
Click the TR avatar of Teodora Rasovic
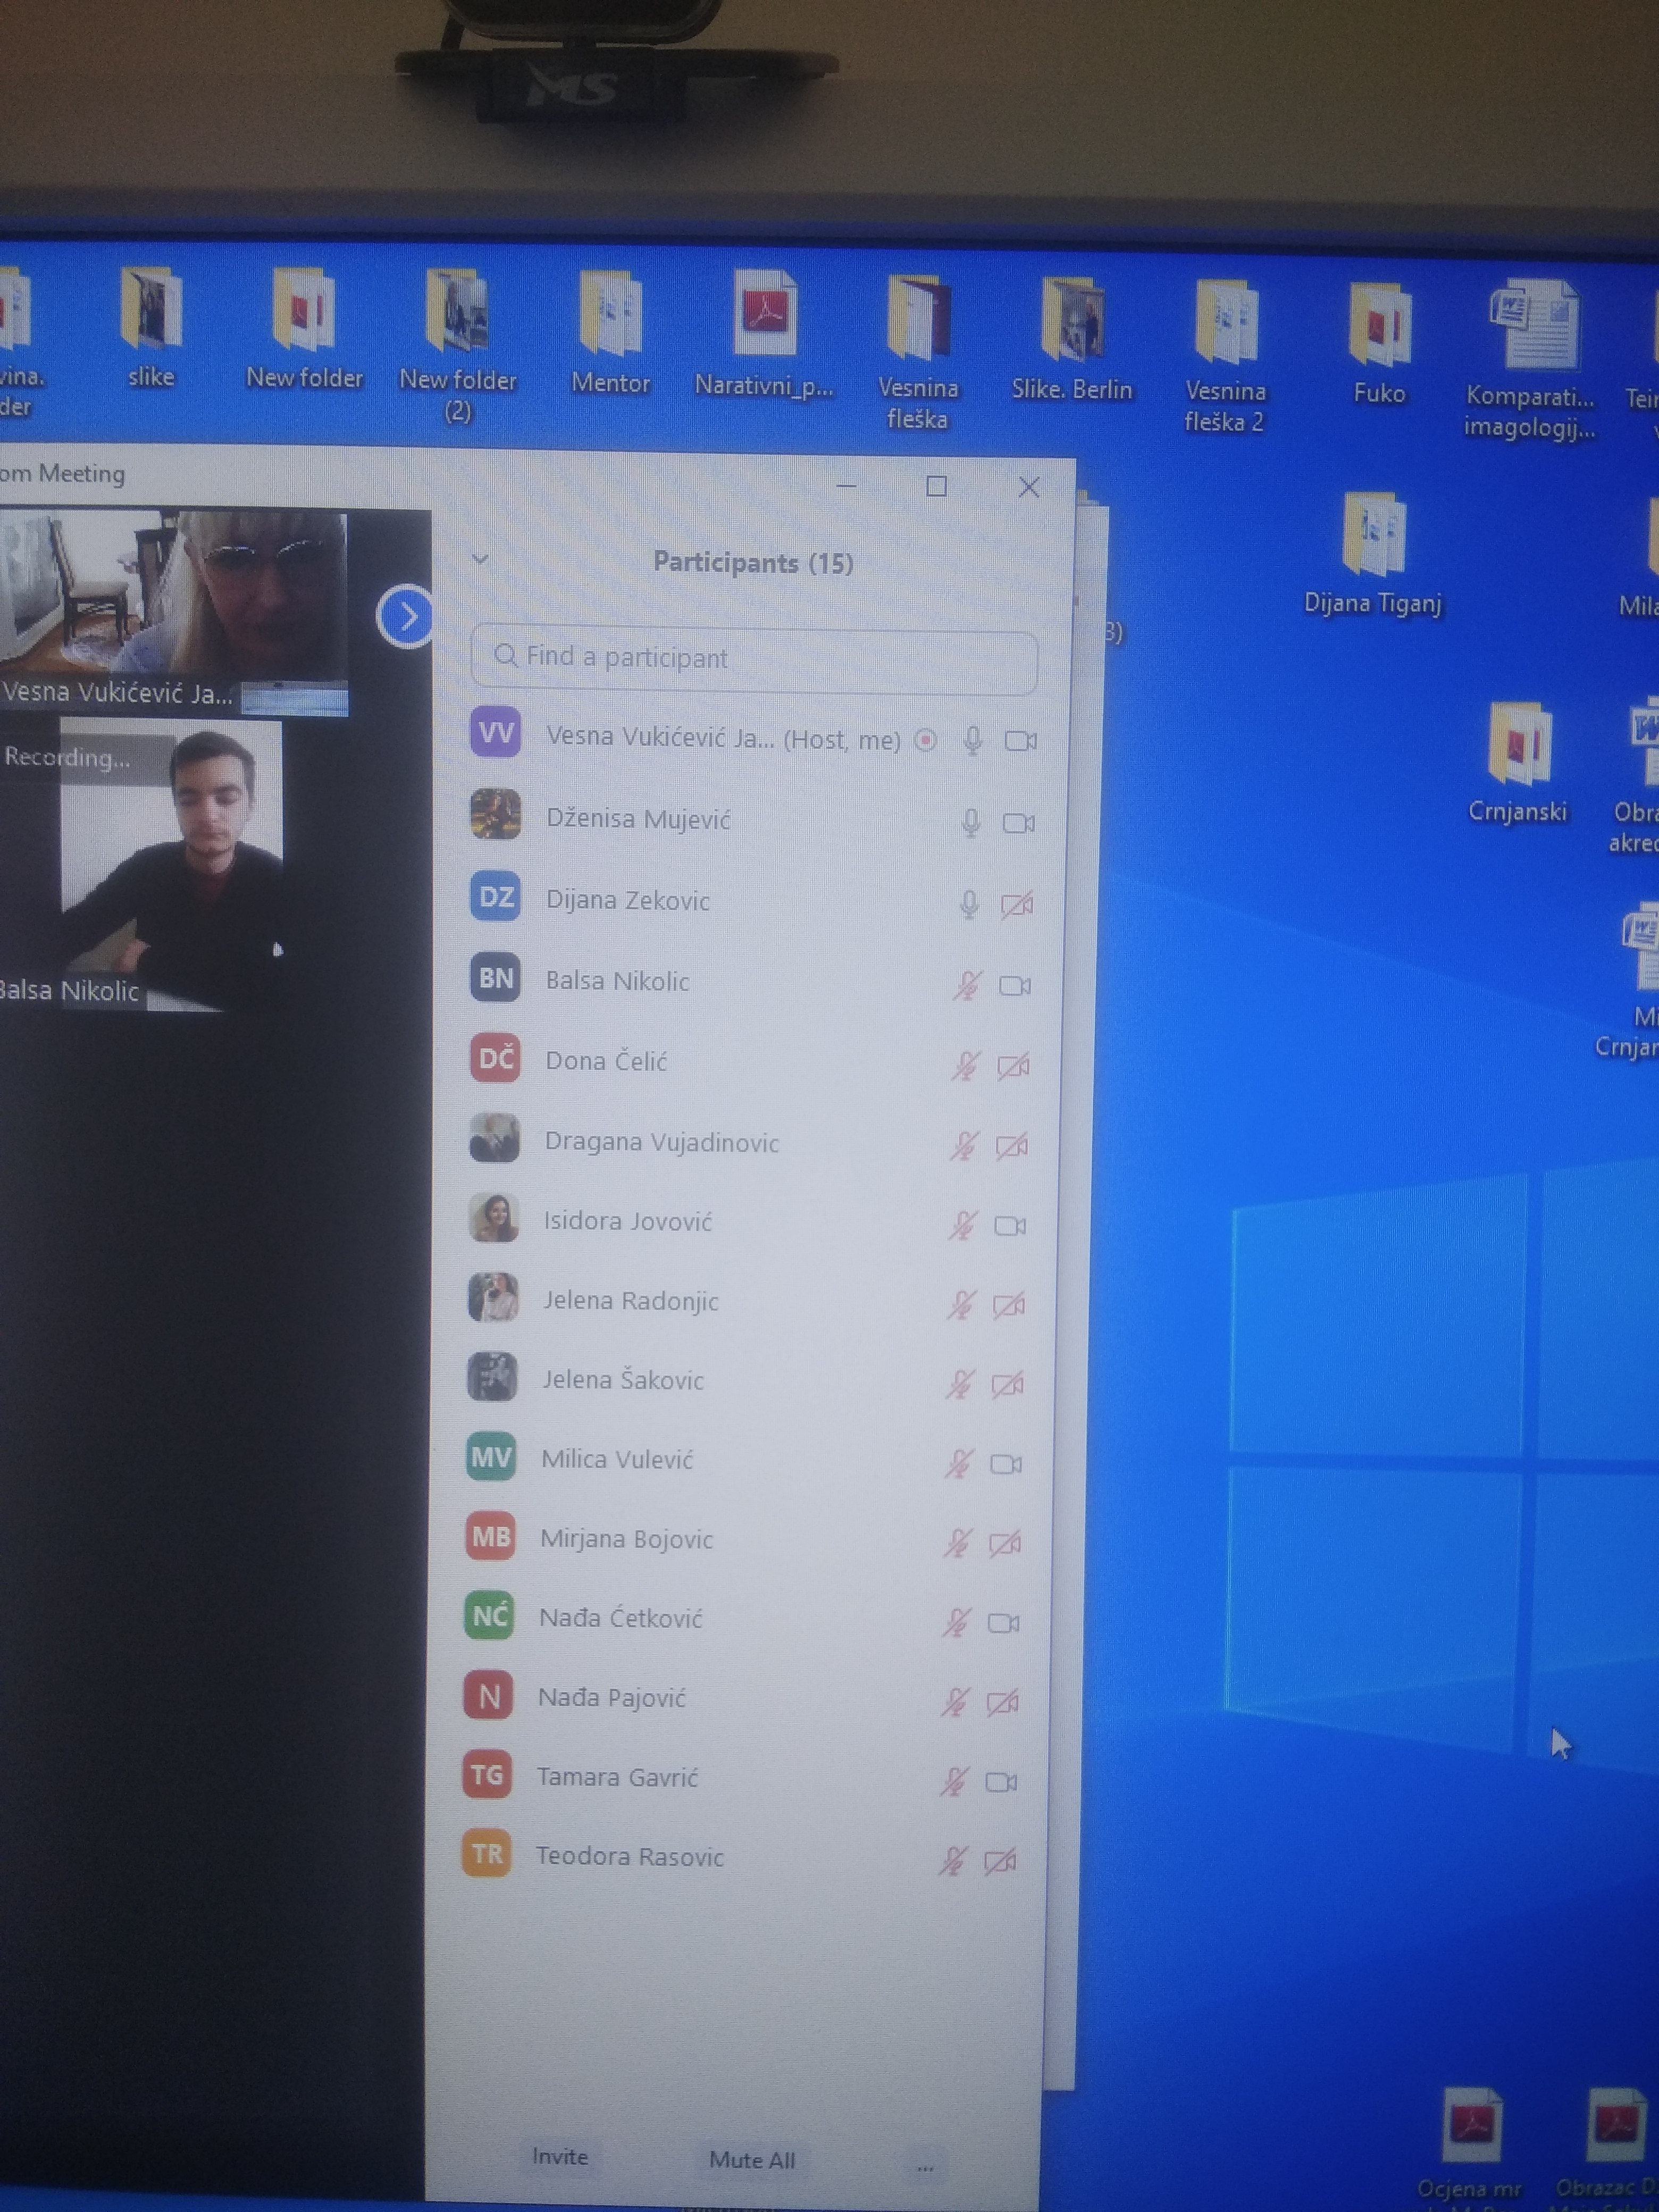point(487,1852)
